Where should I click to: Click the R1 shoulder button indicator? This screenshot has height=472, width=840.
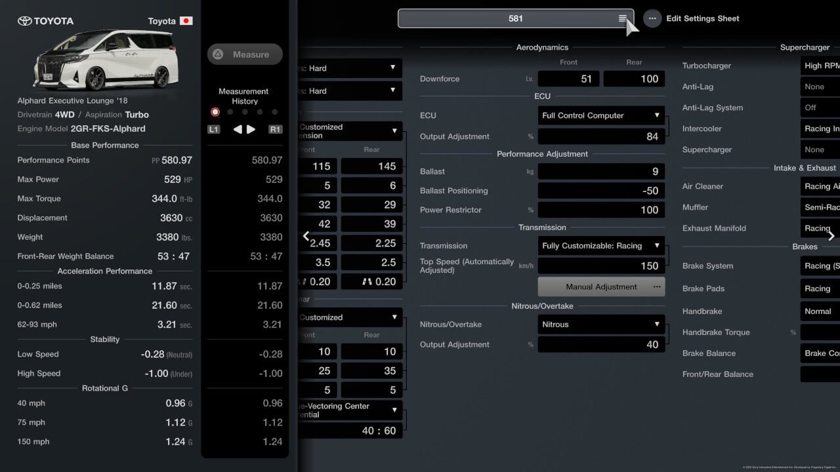click(x=275, y=129)
